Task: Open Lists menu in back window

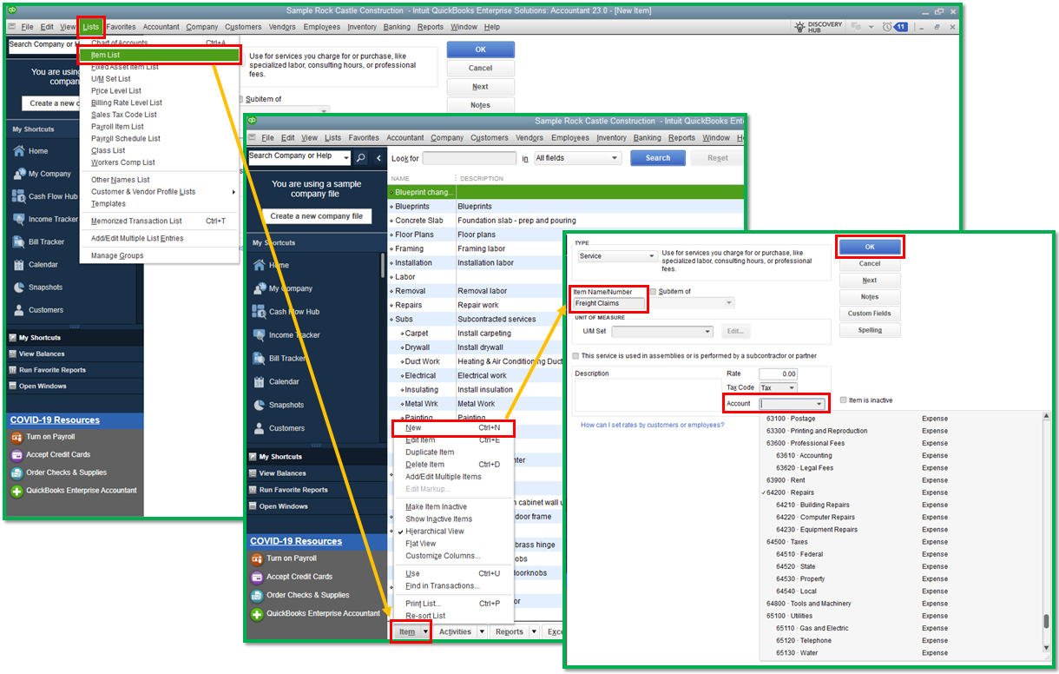Action: pos(91,27)
